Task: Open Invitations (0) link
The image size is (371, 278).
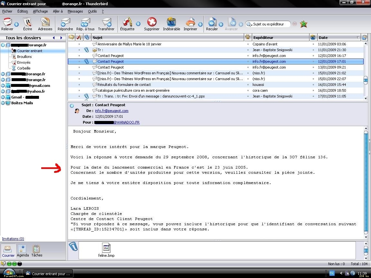Action: click(x=13, y=239)
